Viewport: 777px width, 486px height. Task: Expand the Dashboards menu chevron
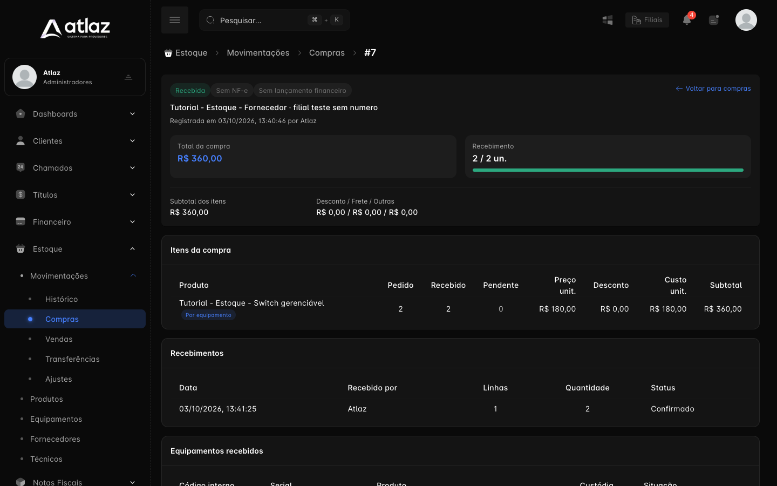[x=132, y=114]
